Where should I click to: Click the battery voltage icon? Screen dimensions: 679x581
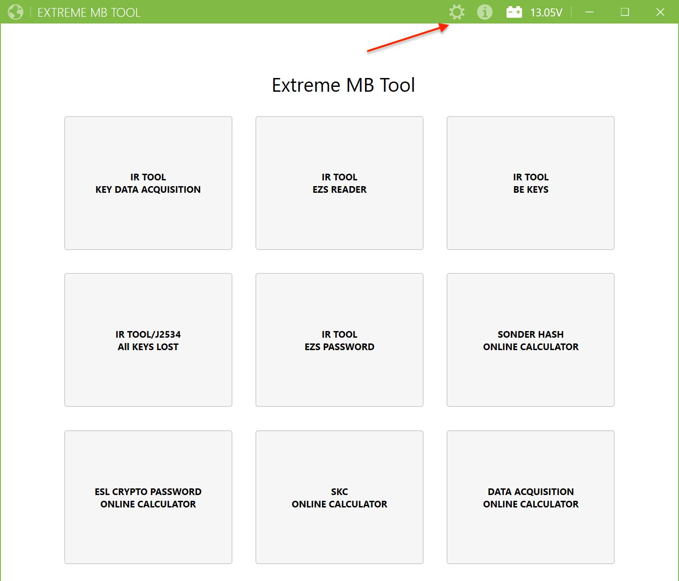pos(514,12)
